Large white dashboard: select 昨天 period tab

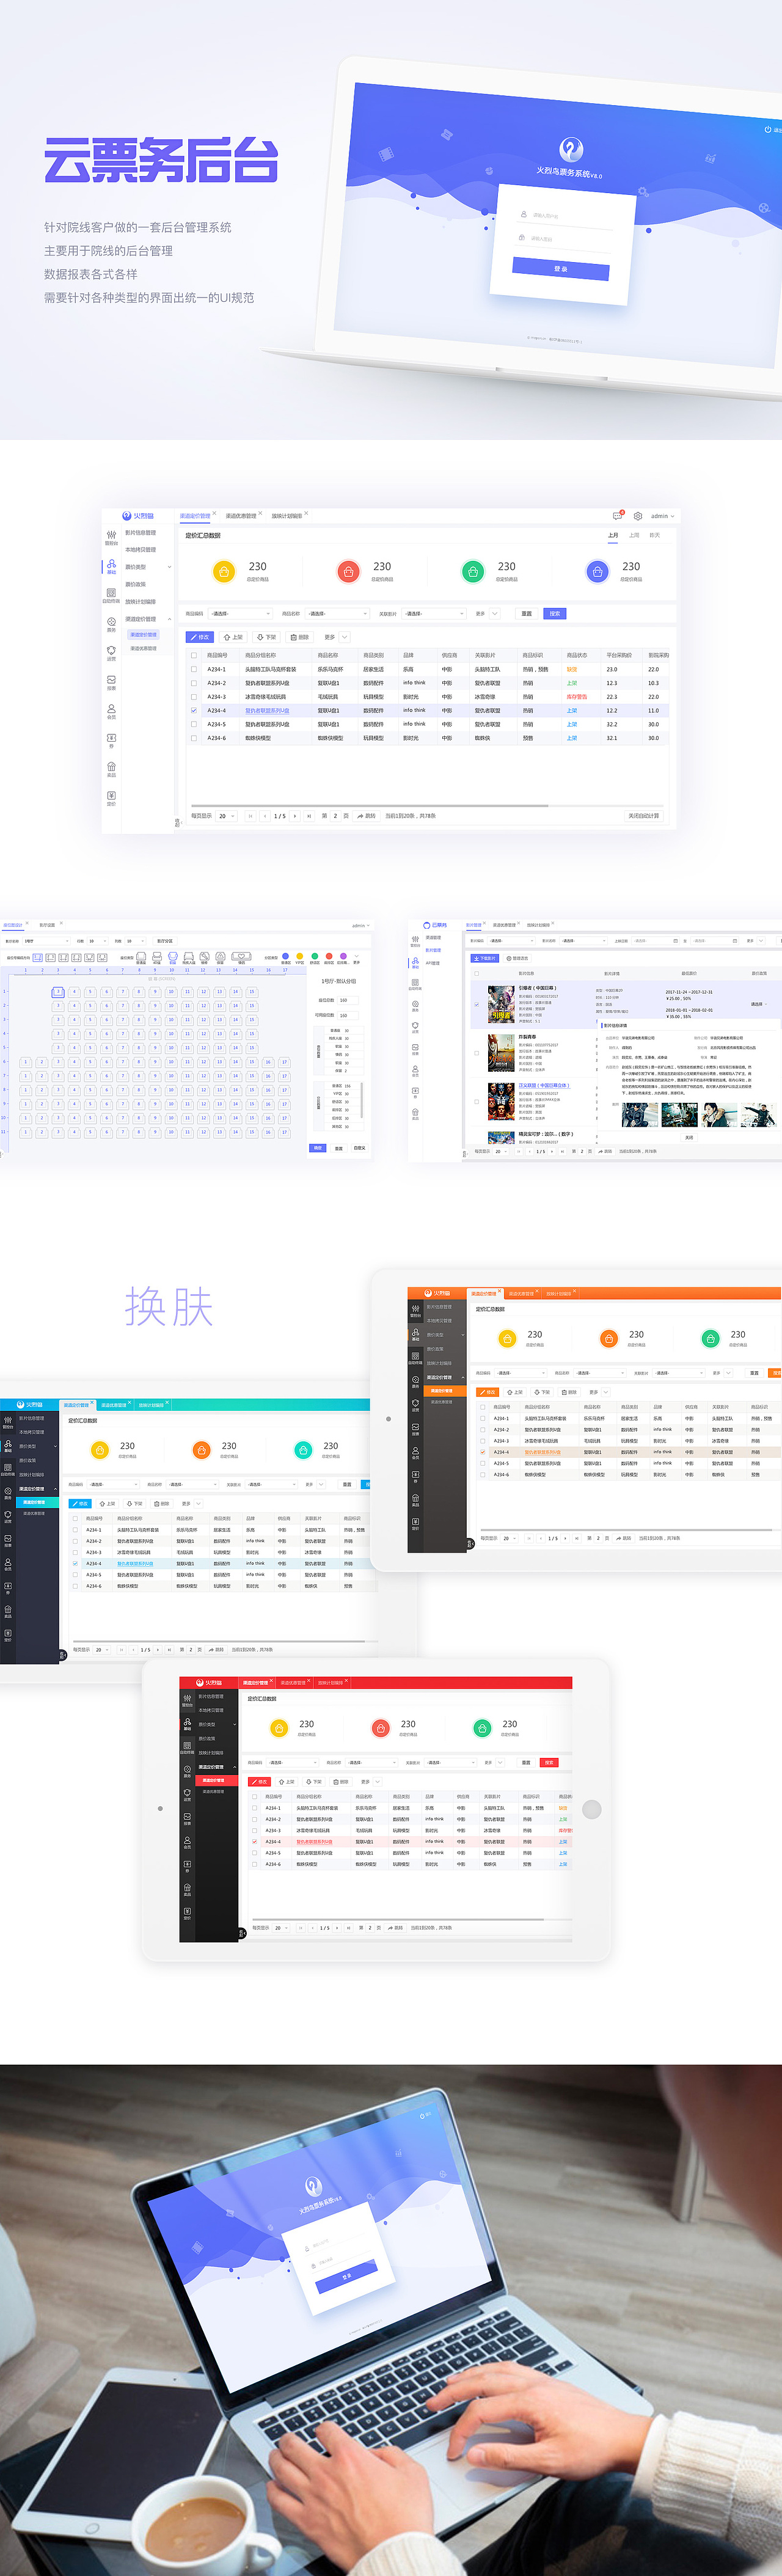point(655,535)
